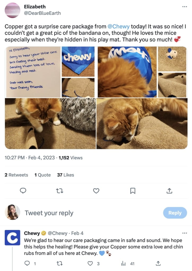Click the Tweet your reply input field
The width and height of the screenshot is (192, 271).
click(49, 213)
